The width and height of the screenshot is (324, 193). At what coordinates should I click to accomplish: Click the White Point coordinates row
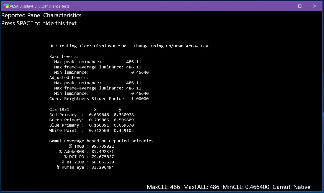tap(92, 131)
